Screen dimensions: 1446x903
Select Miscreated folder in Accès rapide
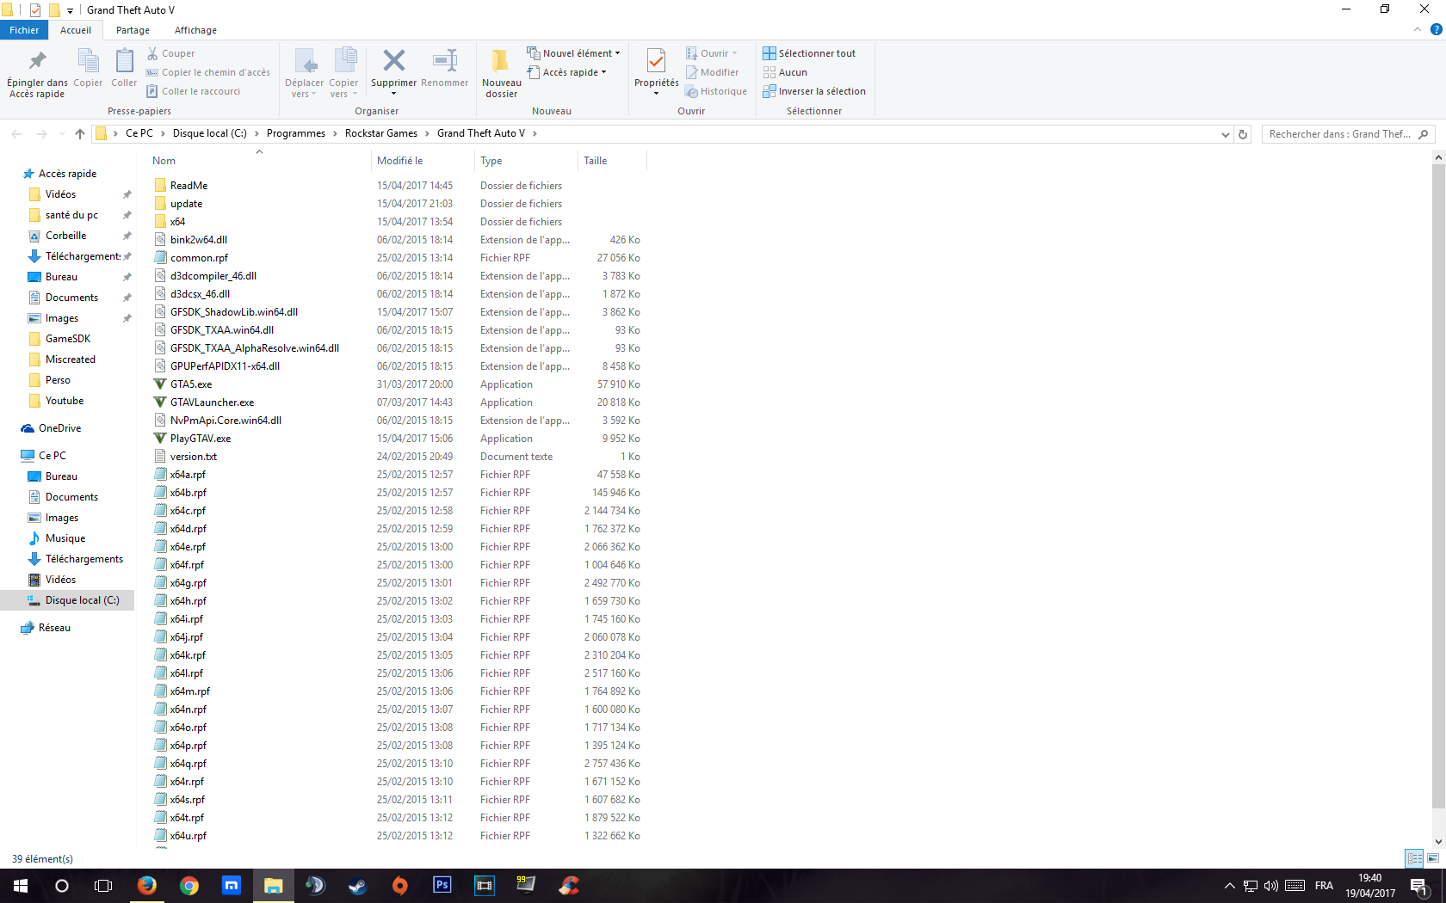coord(71,359)
